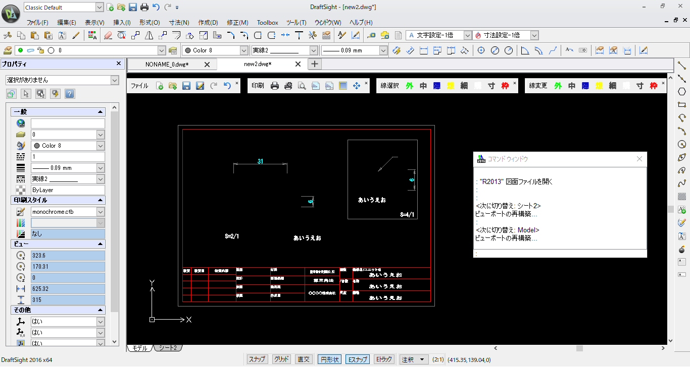
Task: Select red 枠 in 線変更 toolbar
Action: coord(654,86)
